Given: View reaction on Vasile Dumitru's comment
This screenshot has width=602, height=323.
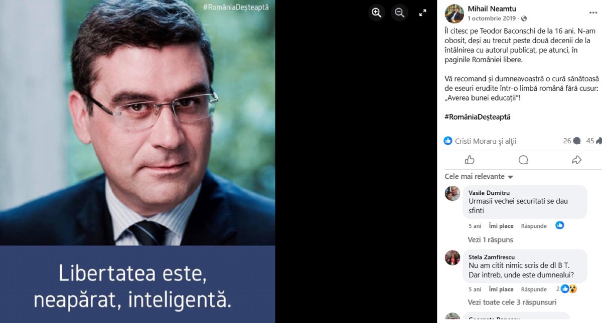Looking at the screenshot, I should click(560, 225).
